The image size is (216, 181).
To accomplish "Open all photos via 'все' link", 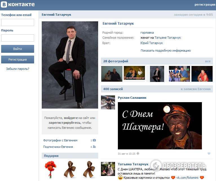I will (x=208, y=61).
